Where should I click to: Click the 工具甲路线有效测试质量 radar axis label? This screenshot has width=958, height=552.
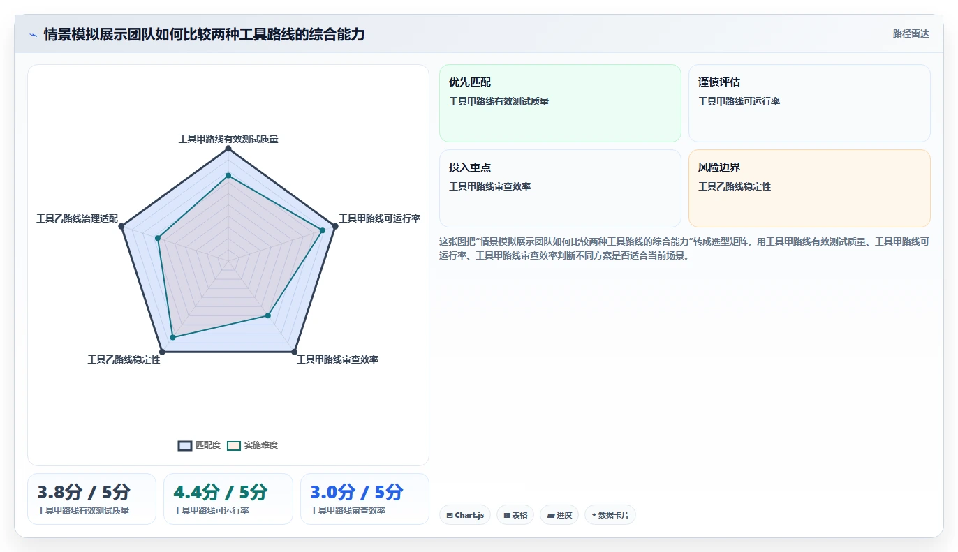[x=228, y=139]
